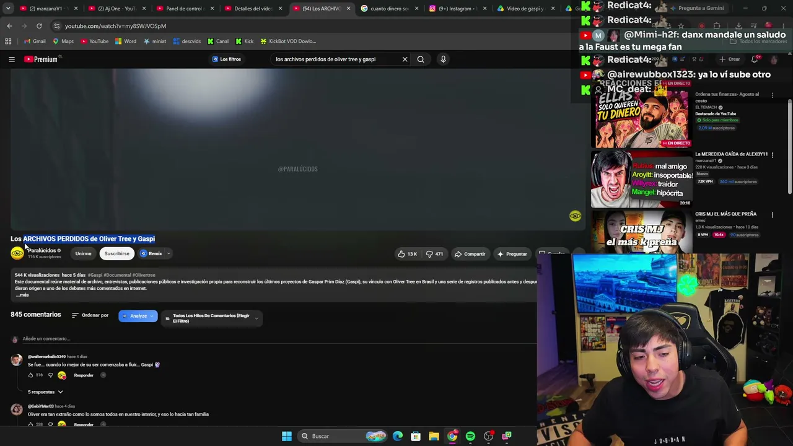
Task: Open the Maps bookmark
Action: [x=63, y=42]
